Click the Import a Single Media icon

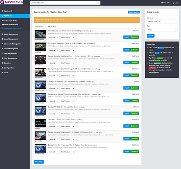pyautogui.click(x=3, y=24)
